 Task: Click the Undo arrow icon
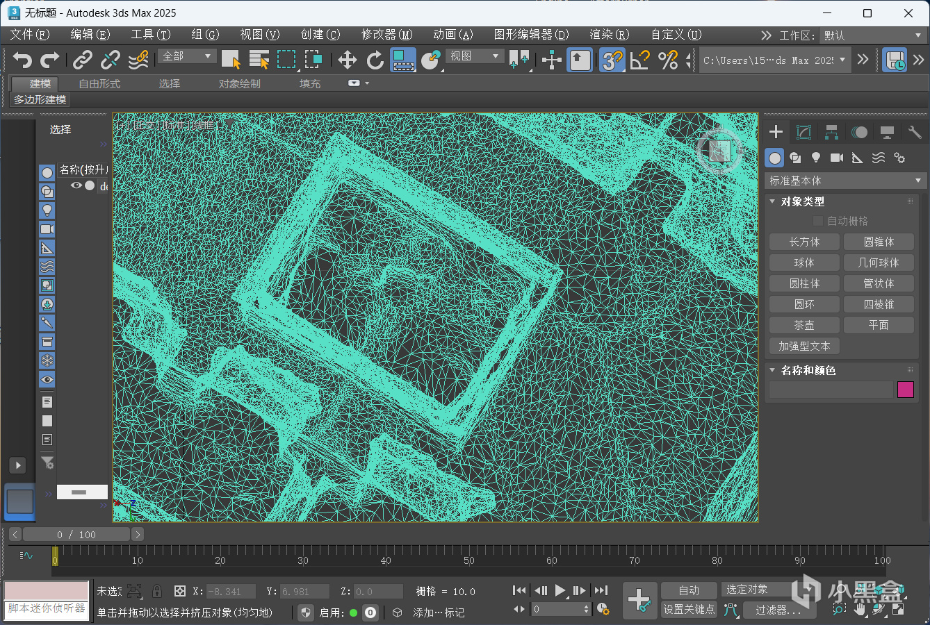pos(22,60)
